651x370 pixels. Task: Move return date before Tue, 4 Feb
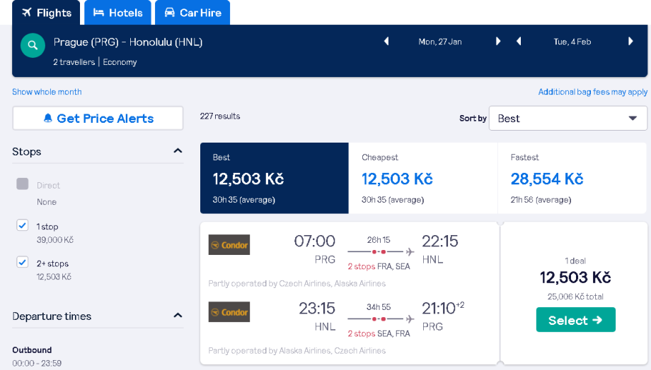pyautogui.click(x=519, y=42)
